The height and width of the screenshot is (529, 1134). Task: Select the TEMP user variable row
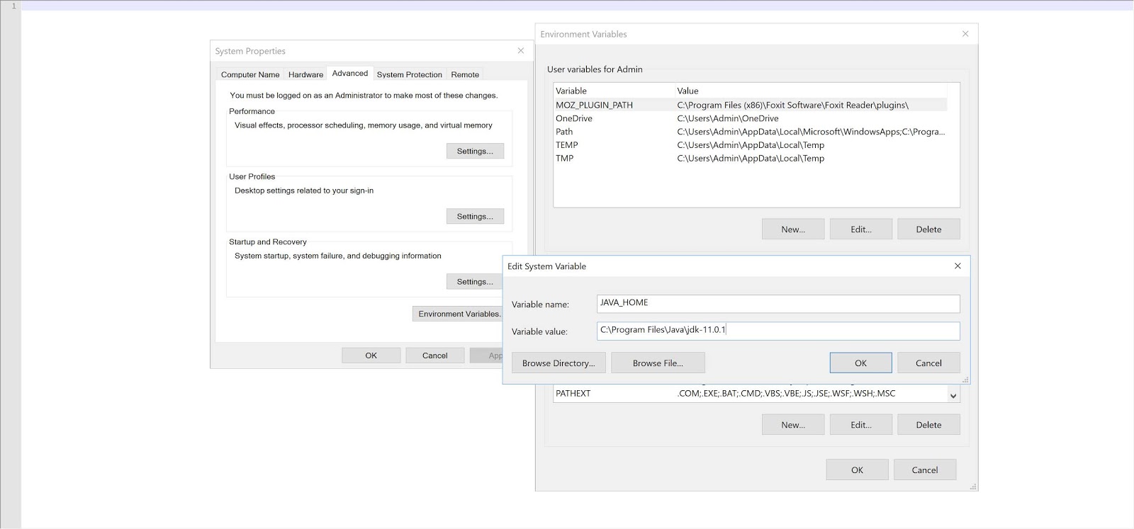(x=751, y=145)
